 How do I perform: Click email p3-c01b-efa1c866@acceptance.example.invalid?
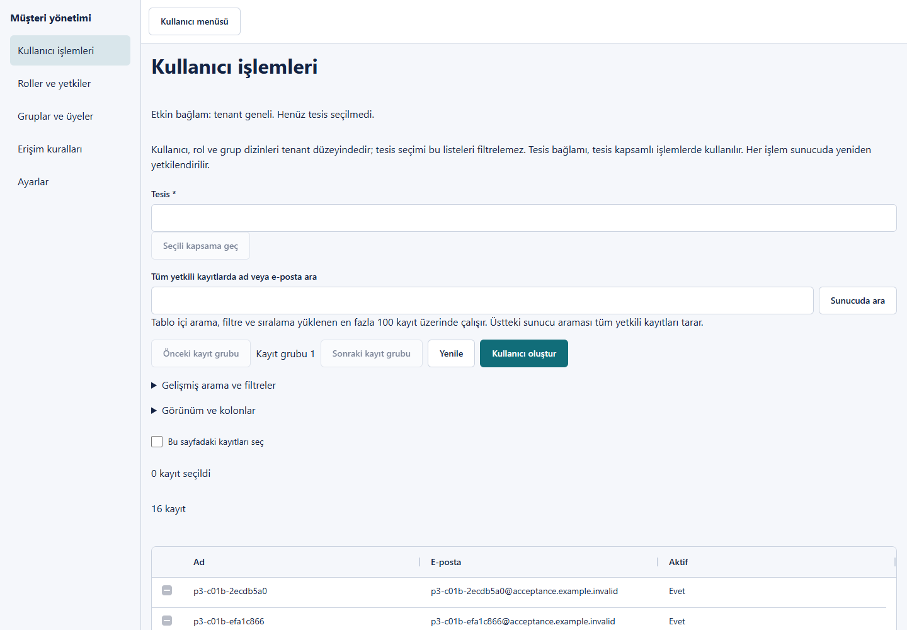coord(523,621)
